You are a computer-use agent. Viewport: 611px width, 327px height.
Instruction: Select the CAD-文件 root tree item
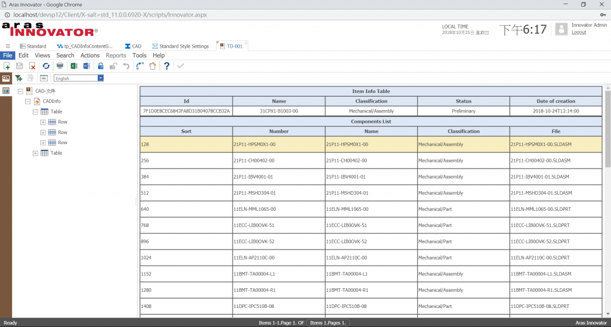pyautogui.click(x=45, y=91)
